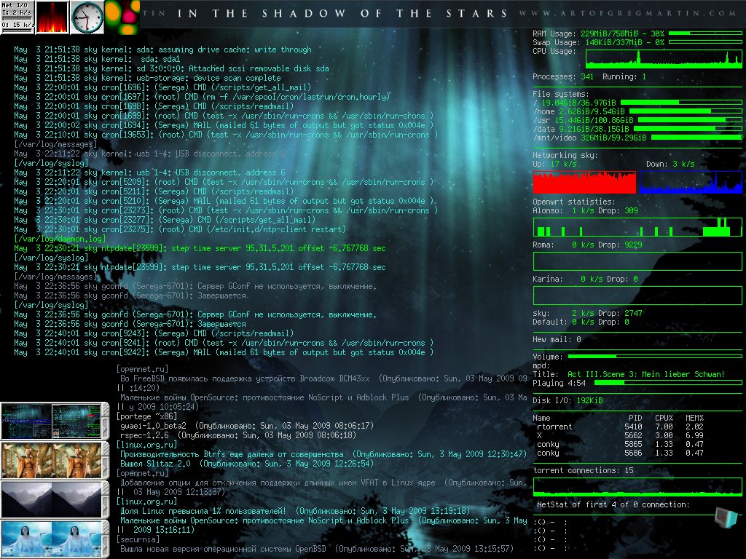Screen dimensions: 746x559
Task: Click the 'Roma: 0 k/s Drop: 9229' line
Action: point(588,245)
